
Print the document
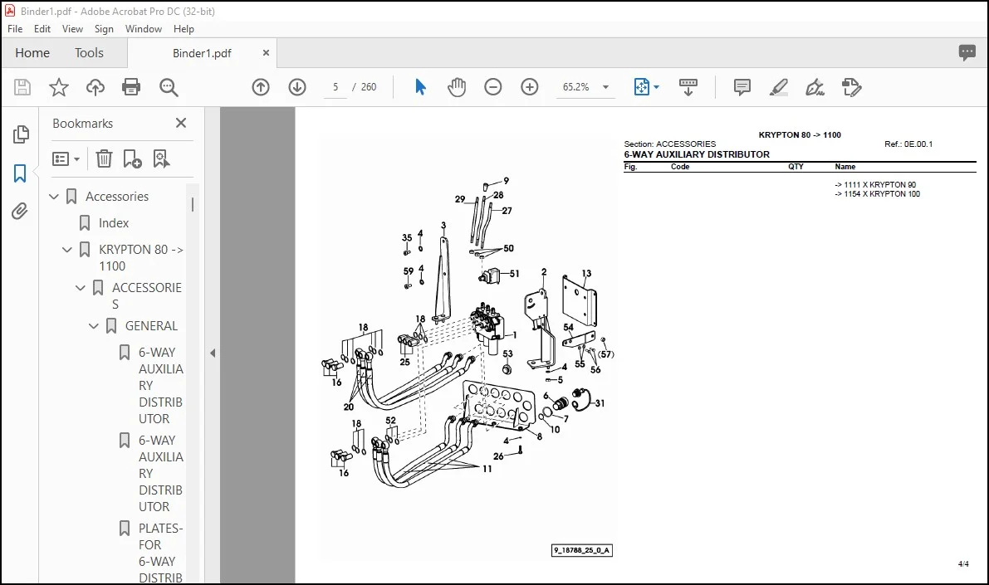[131, 87]
